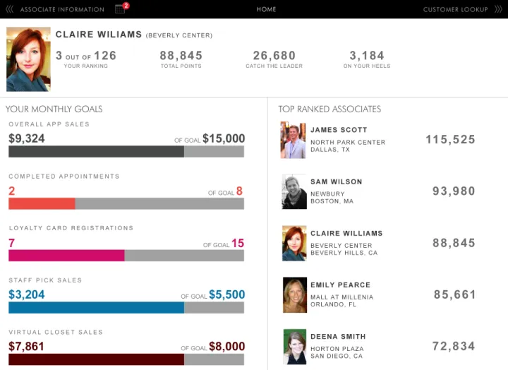The height and width of the screenshot is (370, 508).
Task: Select Emily Pearce's profile photo
Action: tap(294, 295)
